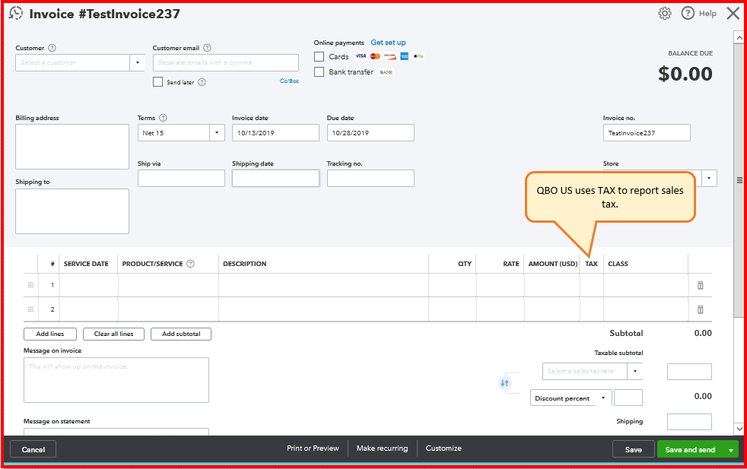747x469 pixels.
Task: Enable the Bank transfer checkbox
Action: 319,72
